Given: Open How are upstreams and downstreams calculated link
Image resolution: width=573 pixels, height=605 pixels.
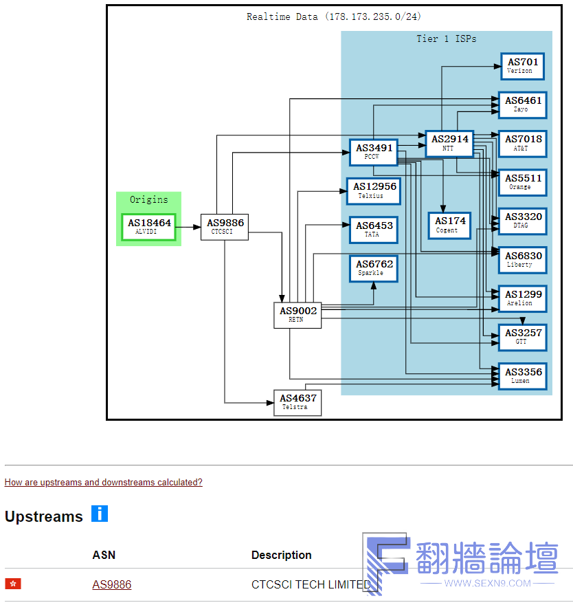Looking at the screenshot, I should 103,483.
